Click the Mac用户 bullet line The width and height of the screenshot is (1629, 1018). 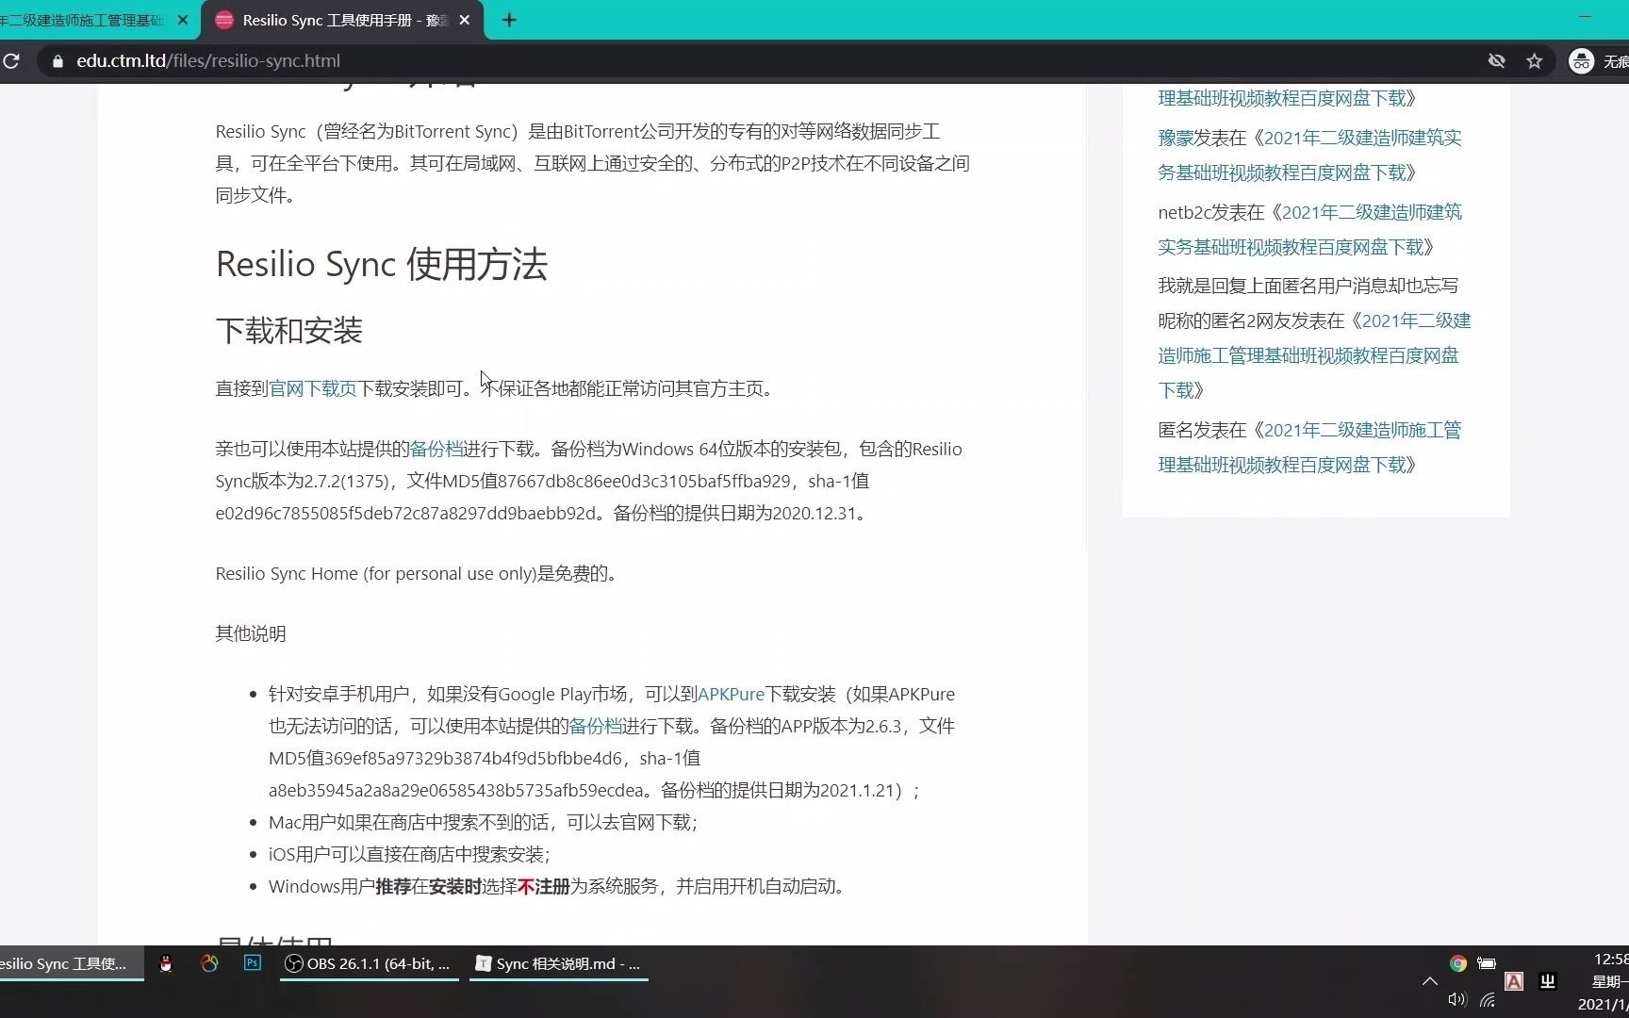tap(483, 822)
